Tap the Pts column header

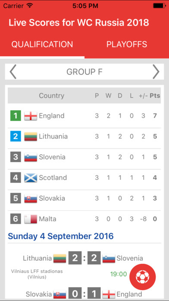pyautogui.click(x=155, y=96)
